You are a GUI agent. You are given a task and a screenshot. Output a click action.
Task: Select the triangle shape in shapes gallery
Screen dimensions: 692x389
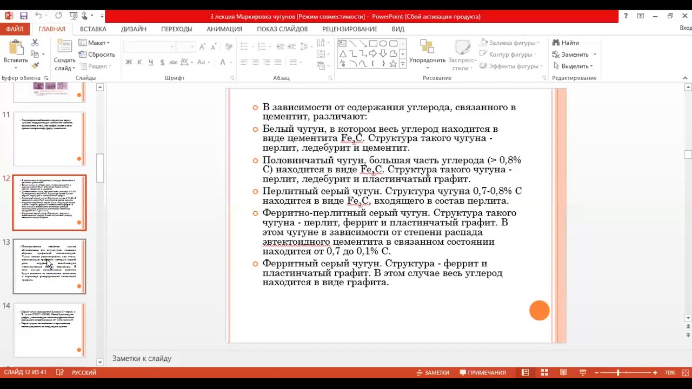pyautogui.click(x=343, y=53)
